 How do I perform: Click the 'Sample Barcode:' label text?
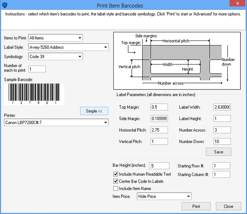point(18,80)
